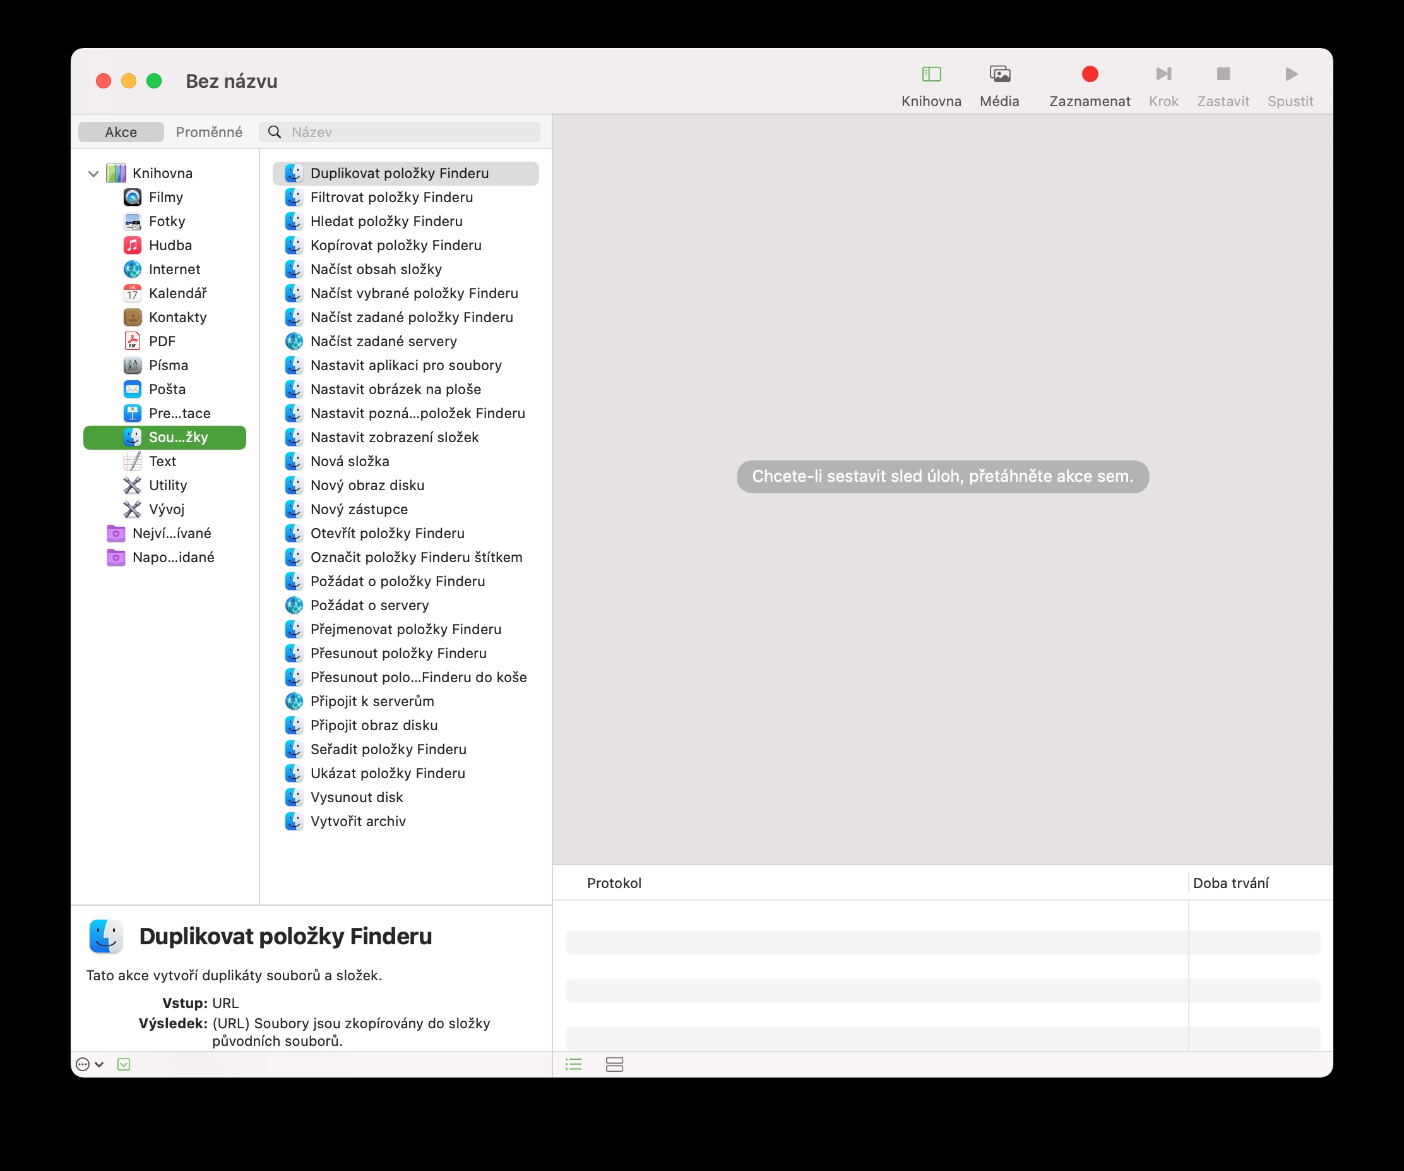This screenshot has width=1404, height=1171.
Task: Open the ellipsis options dropdown at bottom left
Action: pos(90,1064)
